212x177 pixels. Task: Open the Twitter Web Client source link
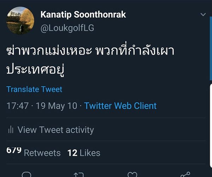point(120,105)
